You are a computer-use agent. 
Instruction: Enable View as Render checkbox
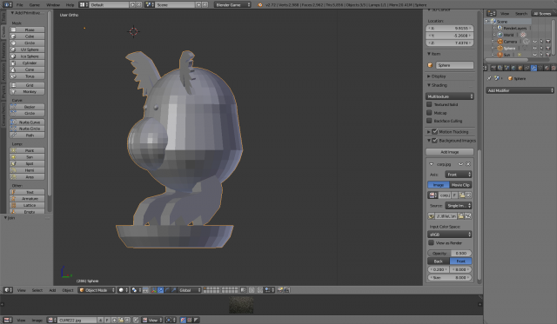coord(432,243)
